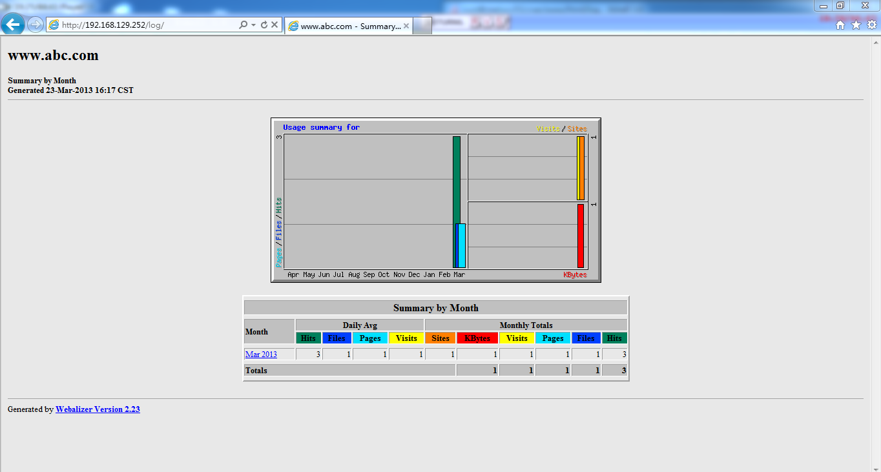Click the green Hits header under Daily Avg
This screenshot has width=881, height=472.
(308, 338)
